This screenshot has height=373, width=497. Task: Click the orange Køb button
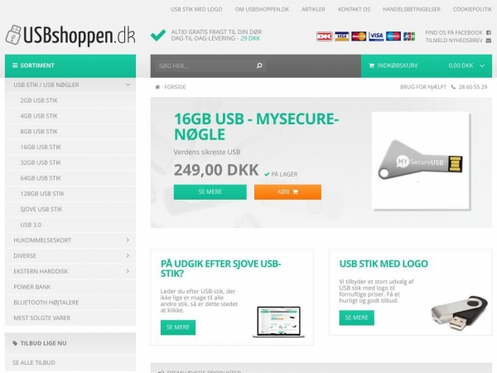tap(287, 192)
